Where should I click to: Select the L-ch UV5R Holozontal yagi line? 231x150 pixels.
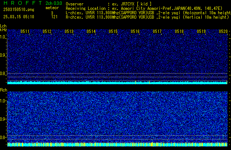(148, 13)
